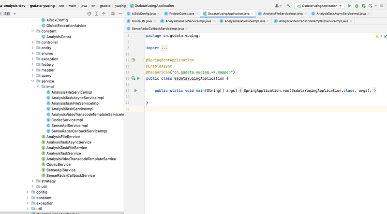Open project panel settings gear
Viewport: 387px width, 214px height.
(x=113, y=14)
